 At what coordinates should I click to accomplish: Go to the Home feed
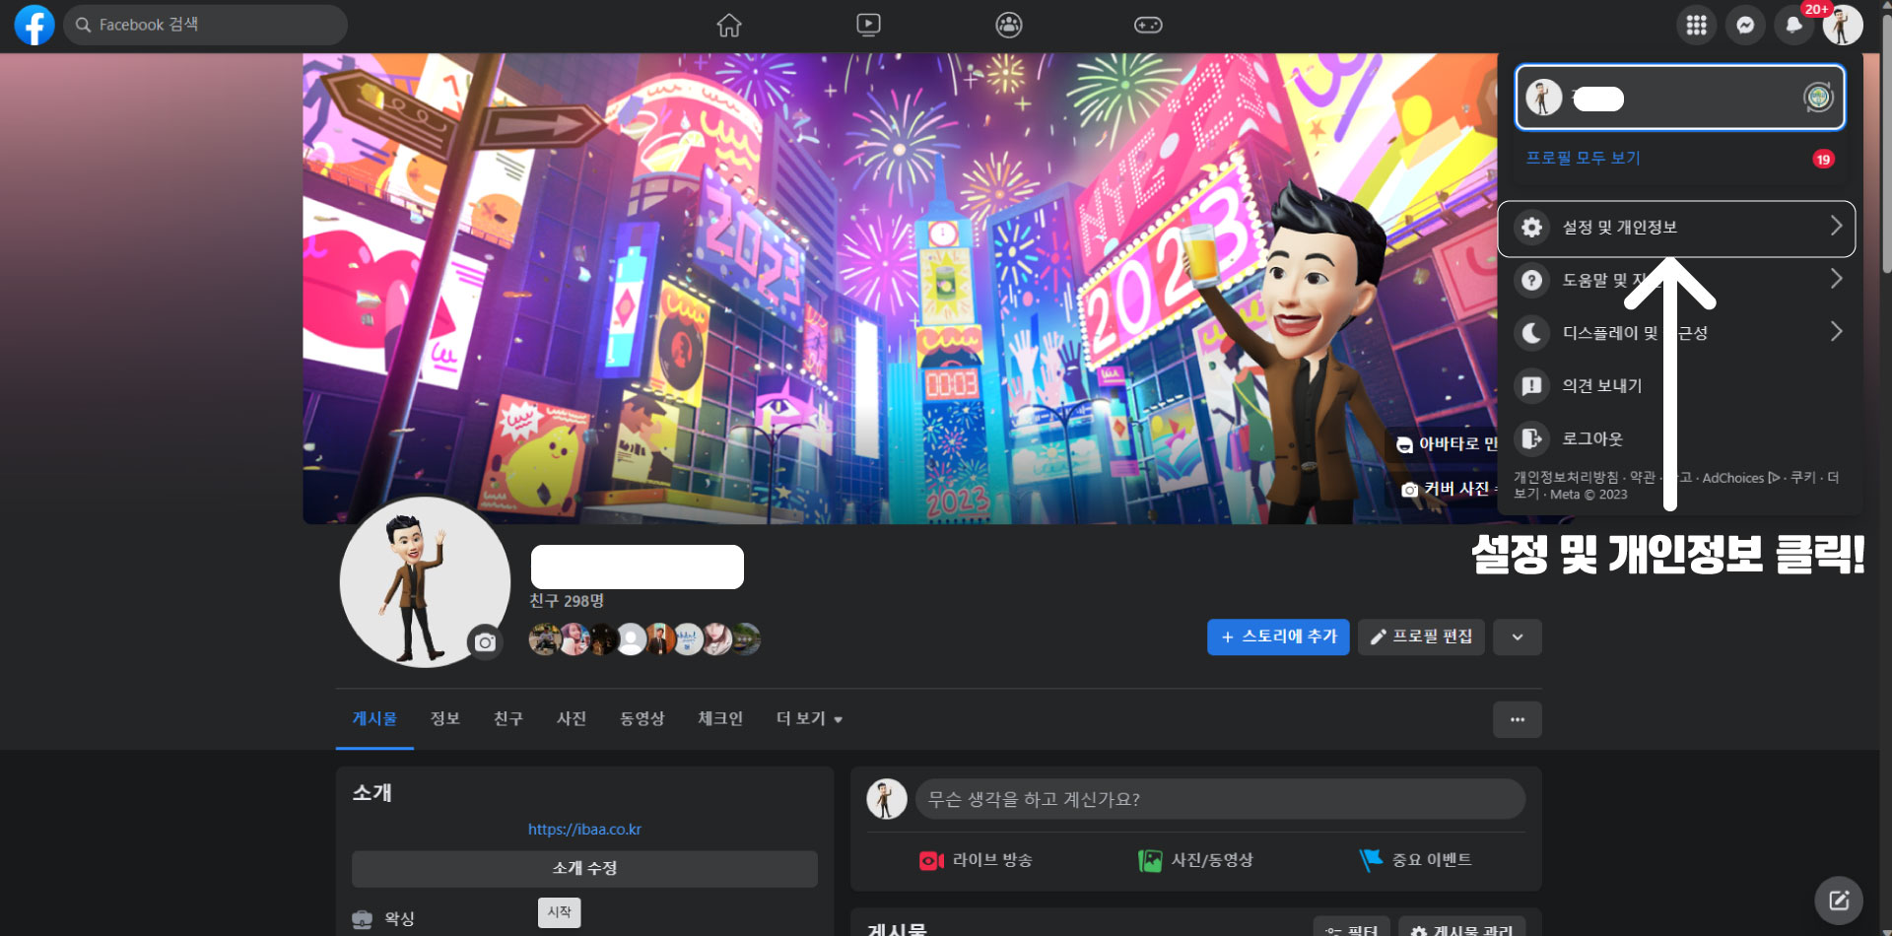coord(728,25)
